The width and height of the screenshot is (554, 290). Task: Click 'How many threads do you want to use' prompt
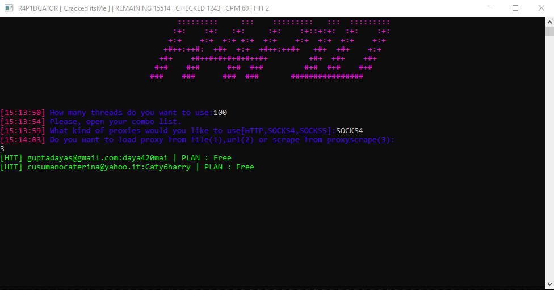[x=131, y=112]
